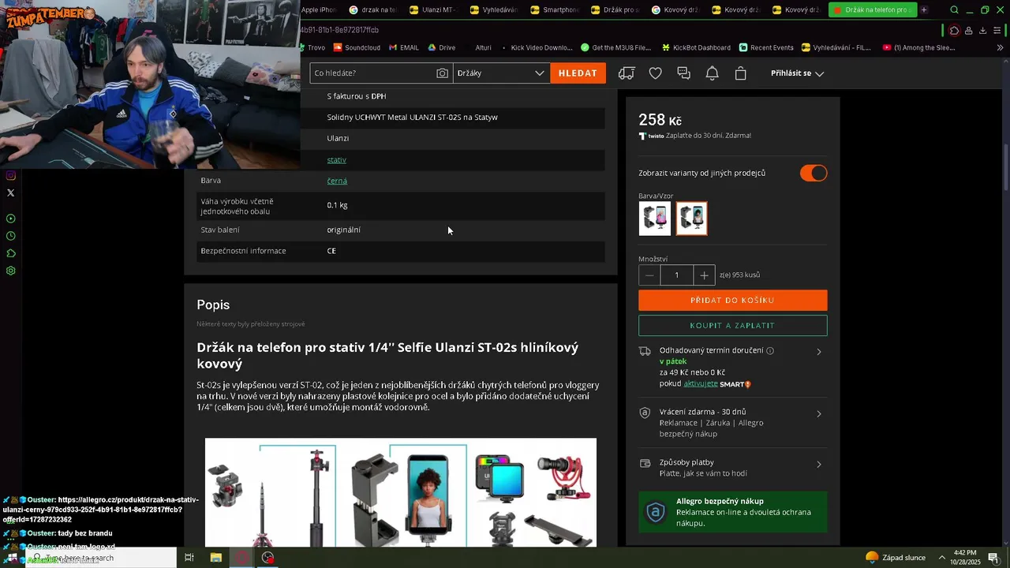
Task: Open the Drive bookmark
Action: click(441, 47)
